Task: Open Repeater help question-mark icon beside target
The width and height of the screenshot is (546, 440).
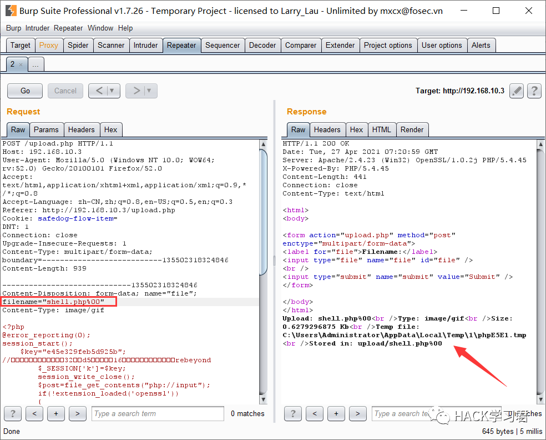Action: pos(534,91)
